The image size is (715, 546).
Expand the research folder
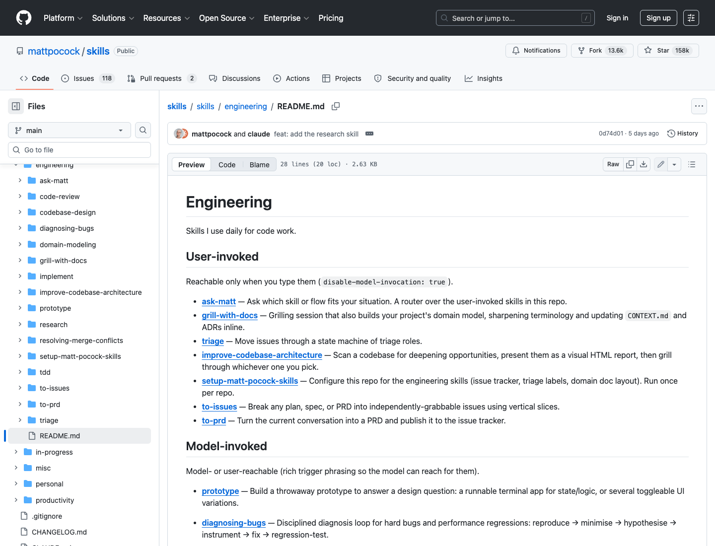pyautogui.click(x=20, y=325)
